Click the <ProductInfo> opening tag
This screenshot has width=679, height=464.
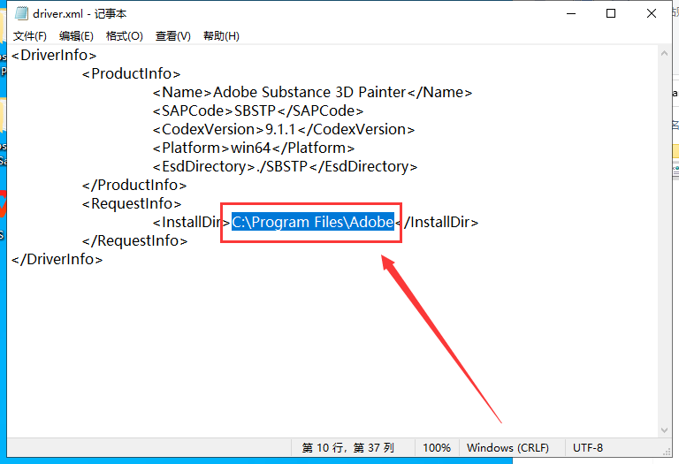131,74
